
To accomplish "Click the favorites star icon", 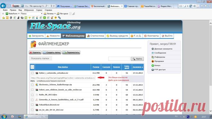I will pos(206,6).
